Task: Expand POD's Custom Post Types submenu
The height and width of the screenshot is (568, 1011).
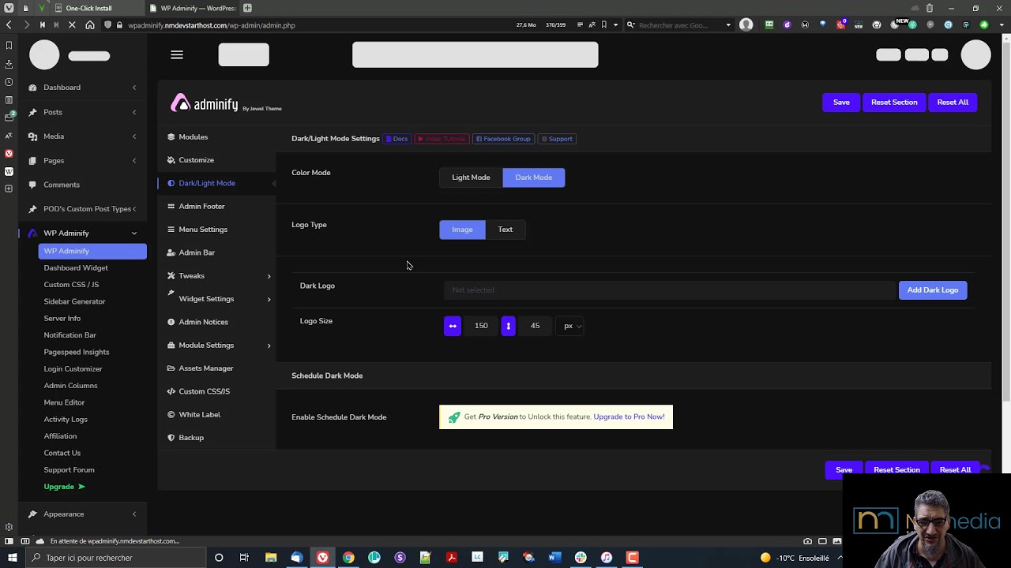Action: pyautogui.click(x=134, y=209)
